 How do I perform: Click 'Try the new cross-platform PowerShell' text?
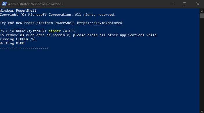tap(38, 23)
